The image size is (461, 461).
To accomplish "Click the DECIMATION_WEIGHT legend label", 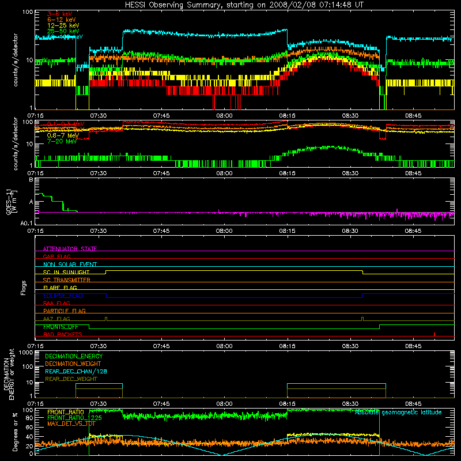I will point(73,364).
